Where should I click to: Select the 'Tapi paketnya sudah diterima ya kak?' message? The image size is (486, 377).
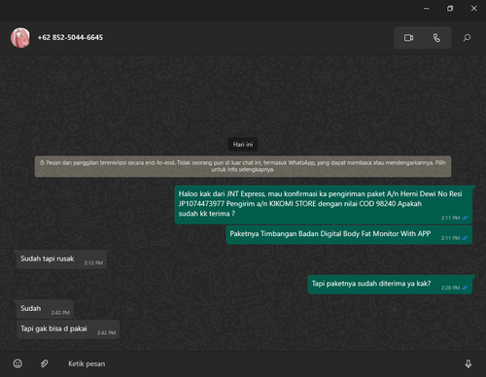390,285
